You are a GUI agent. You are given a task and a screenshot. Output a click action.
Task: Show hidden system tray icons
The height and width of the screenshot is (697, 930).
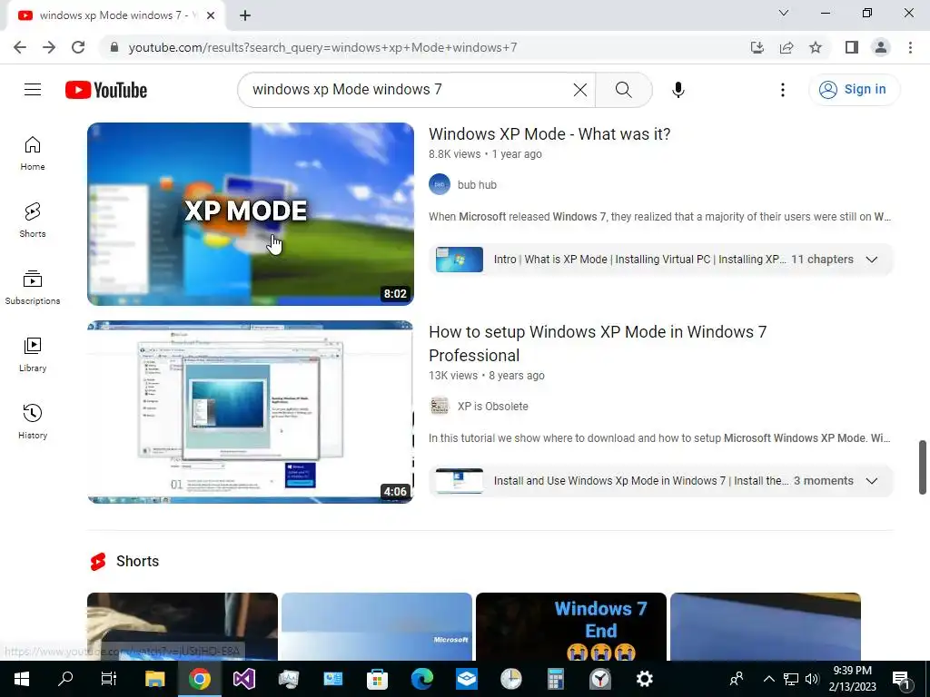(768, 679)
